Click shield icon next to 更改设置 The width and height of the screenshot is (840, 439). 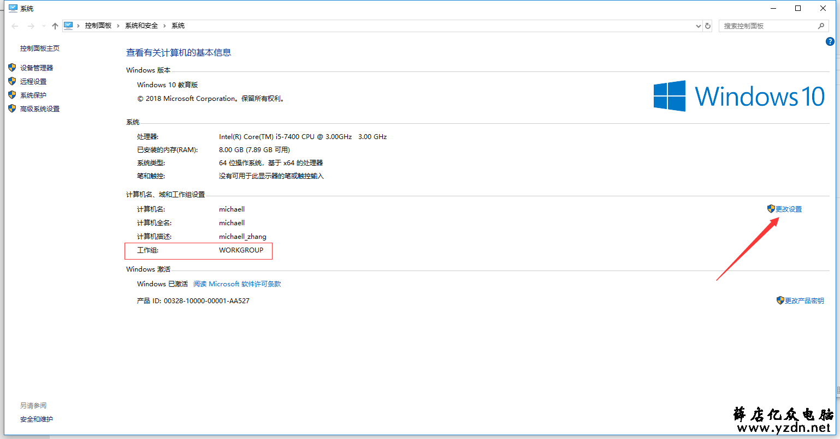point(771,208)
